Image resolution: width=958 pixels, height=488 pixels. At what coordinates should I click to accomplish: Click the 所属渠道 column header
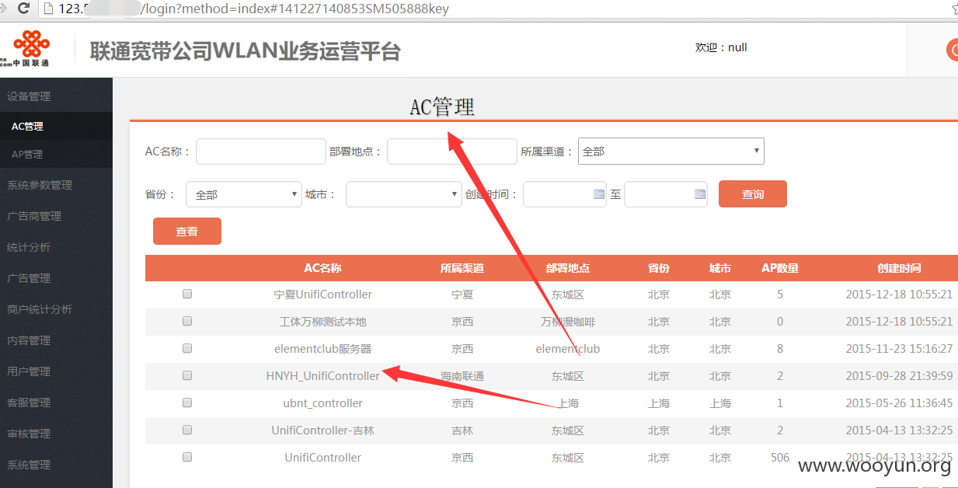point(462,268)
